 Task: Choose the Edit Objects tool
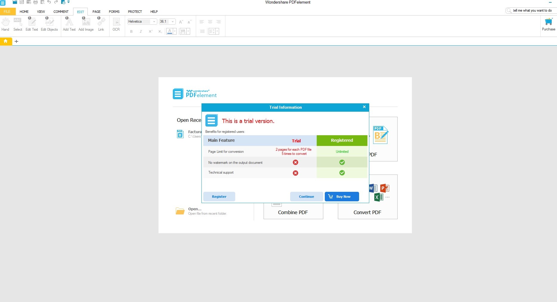(x=49, y=24)
